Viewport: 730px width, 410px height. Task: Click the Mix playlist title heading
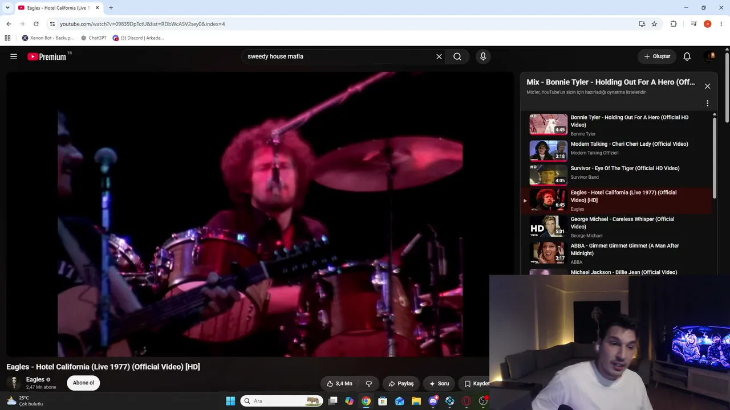[611, 82]
